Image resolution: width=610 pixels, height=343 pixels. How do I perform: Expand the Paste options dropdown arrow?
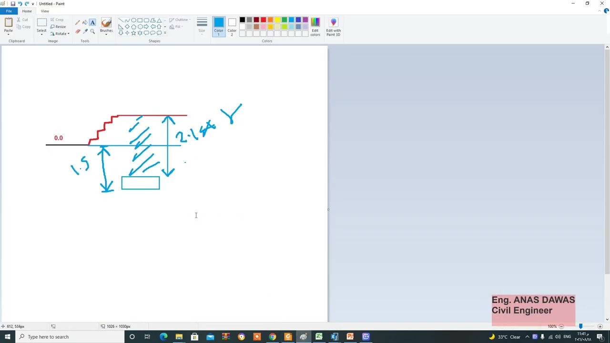click(8, 34)
